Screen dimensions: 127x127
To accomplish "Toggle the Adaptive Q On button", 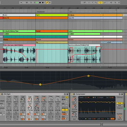I will tap(65, 110).
